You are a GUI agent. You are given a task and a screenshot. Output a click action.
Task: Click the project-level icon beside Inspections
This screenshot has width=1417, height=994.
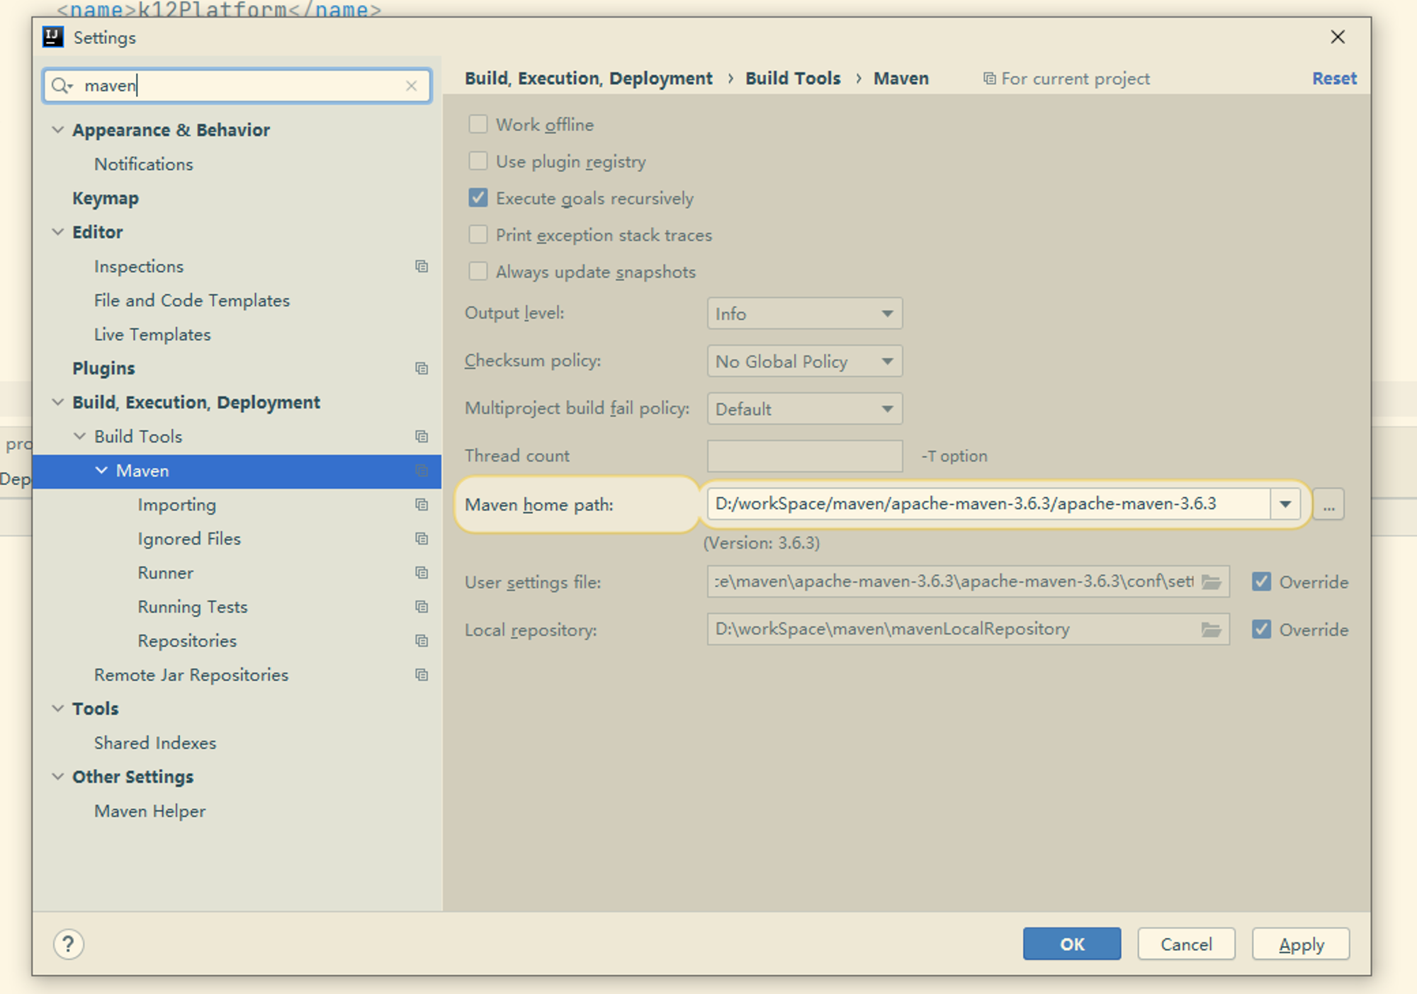coord(422,266)
